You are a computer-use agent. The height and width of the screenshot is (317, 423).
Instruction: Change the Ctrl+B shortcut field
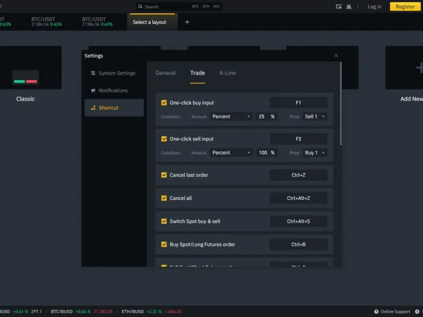click(298, 245)
